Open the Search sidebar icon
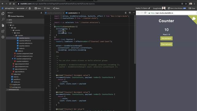The image size is (197, 111). click(3, 19)
